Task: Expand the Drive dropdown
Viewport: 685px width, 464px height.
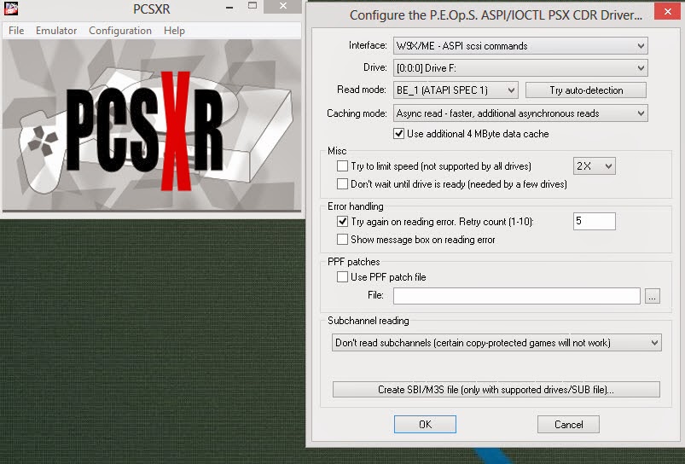Action: [520, 68]
